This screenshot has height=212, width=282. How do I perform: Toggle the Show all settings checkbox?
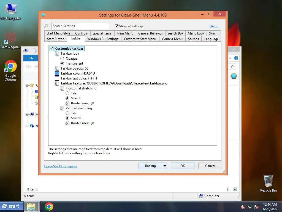click(116, 26)
